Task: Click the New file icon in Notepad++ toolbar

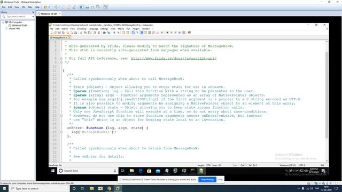Action: point(51,33)
